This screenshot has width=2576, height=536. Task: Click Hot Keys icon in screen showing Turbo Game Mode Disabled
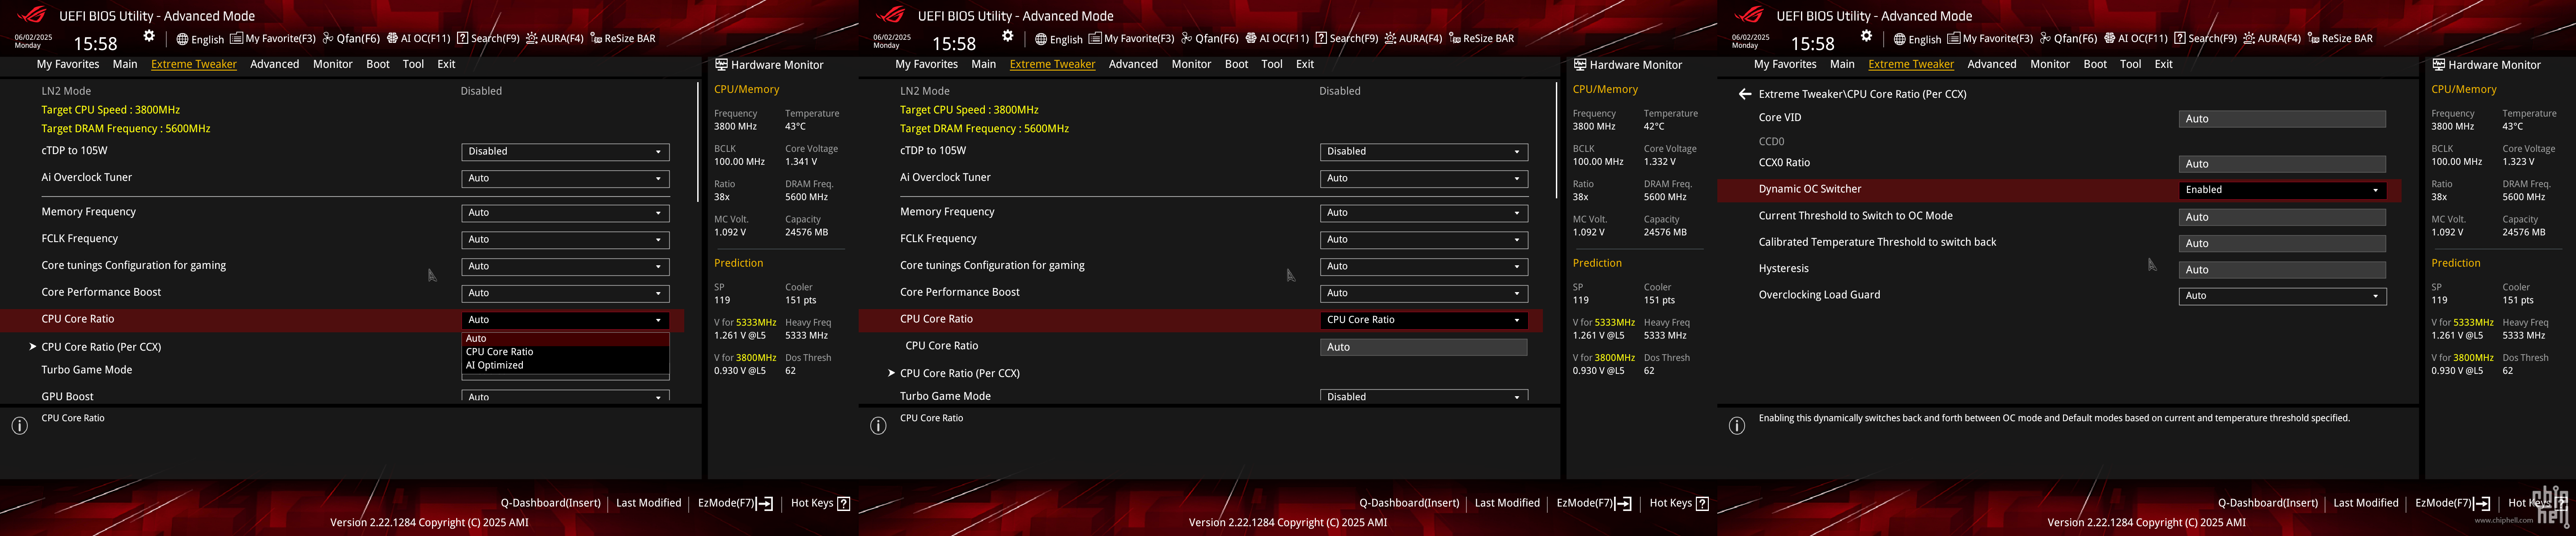(1702, 503)
